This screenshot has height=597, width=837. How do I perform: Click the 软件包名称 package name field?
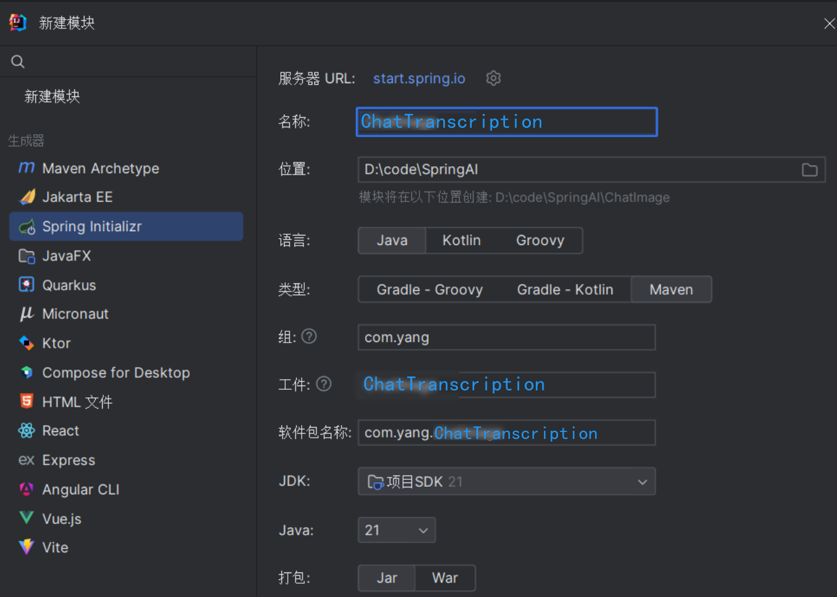point(506,433)
